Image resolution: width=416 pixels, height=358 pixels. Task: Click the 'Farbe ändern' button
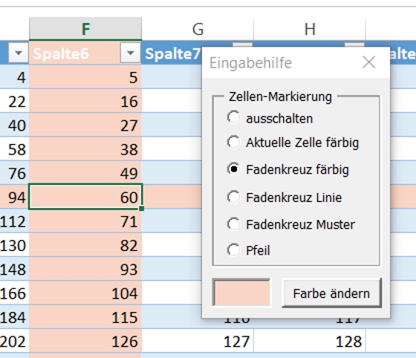pos(331,293)
